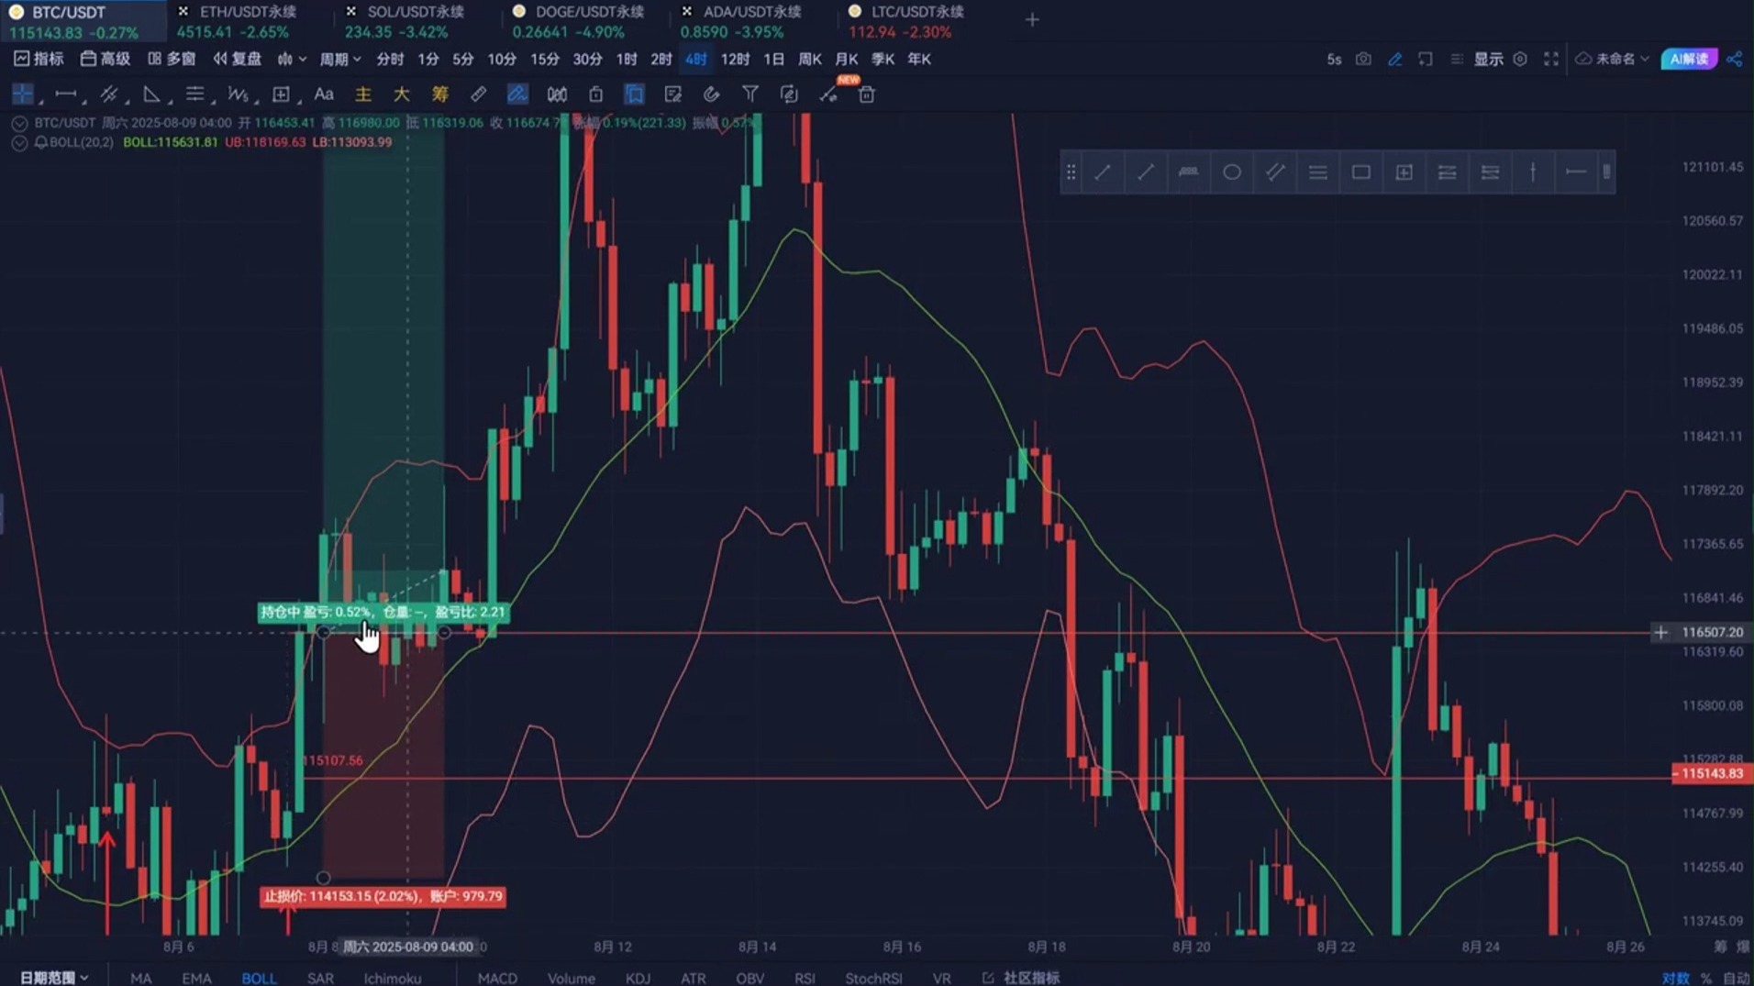
Task: Click the filter funnel icon
Action: point(749,94)
